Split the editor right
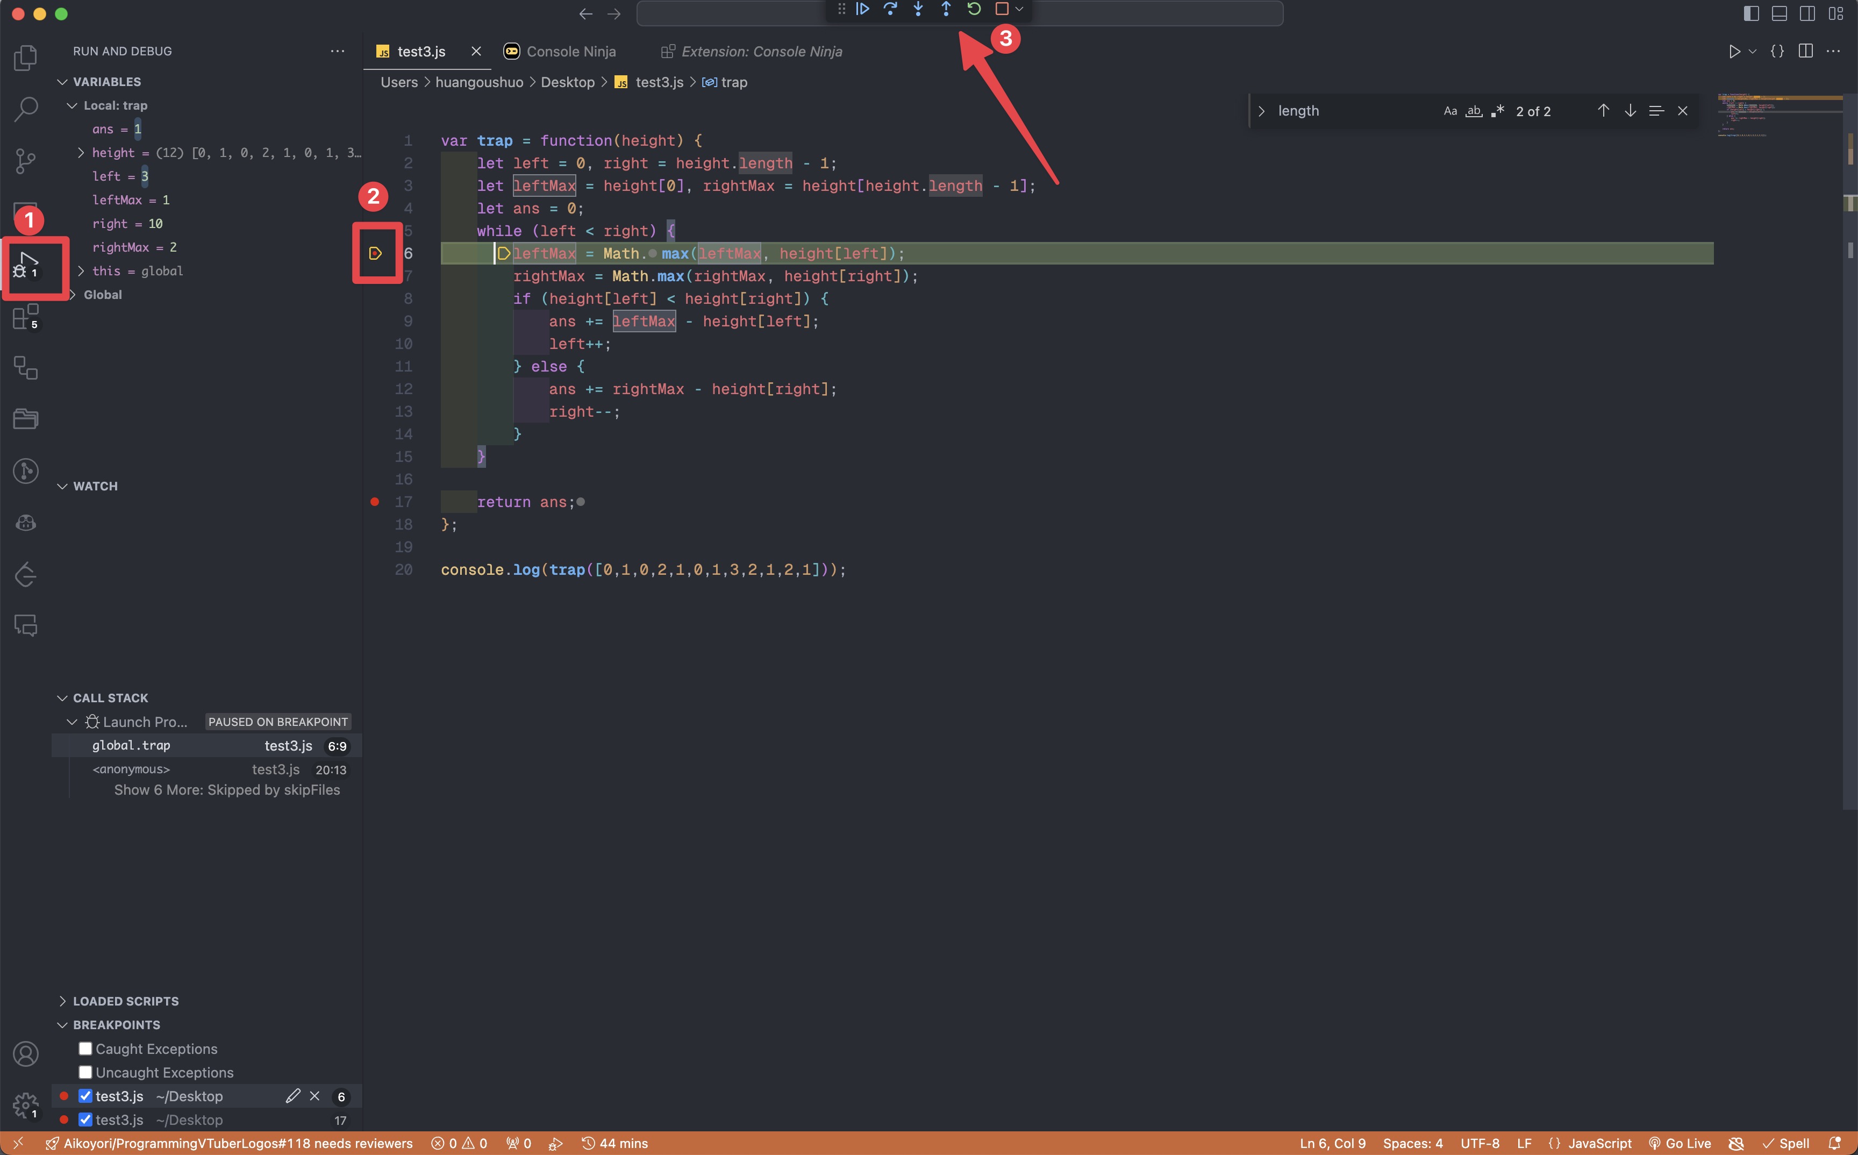 click(1806, 51)
